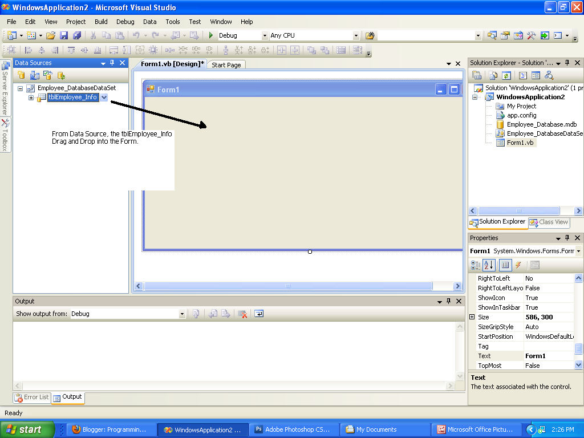Click Show All Files in Solution Explorer

coord(493,76)
